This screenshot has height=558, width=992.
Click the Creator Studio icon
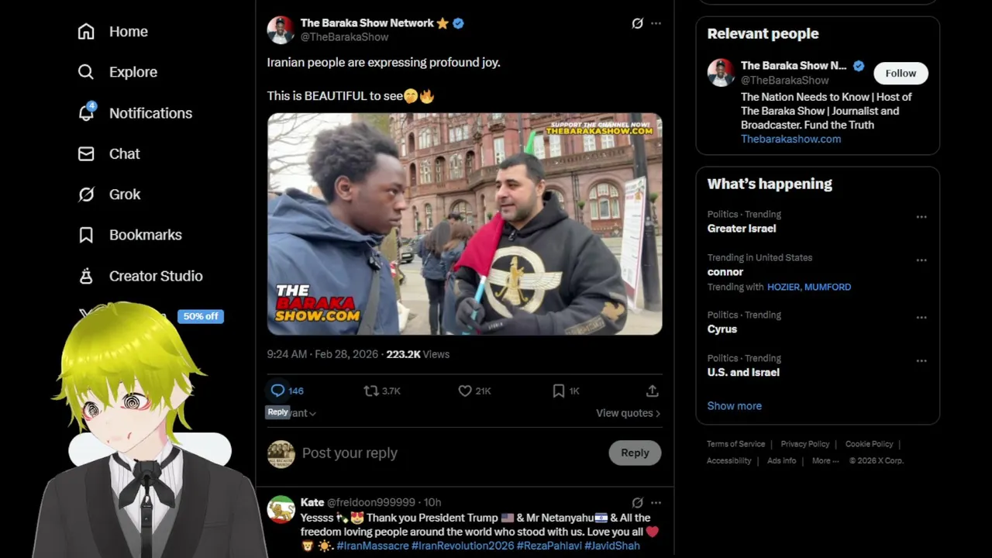86,276
